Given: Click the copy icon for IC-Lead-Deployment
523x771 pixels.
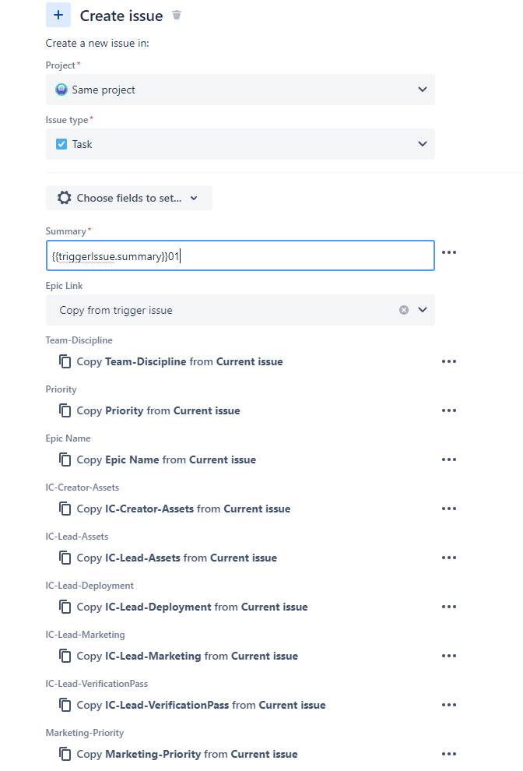Looking at the screenshot, I should click(65, 607).
